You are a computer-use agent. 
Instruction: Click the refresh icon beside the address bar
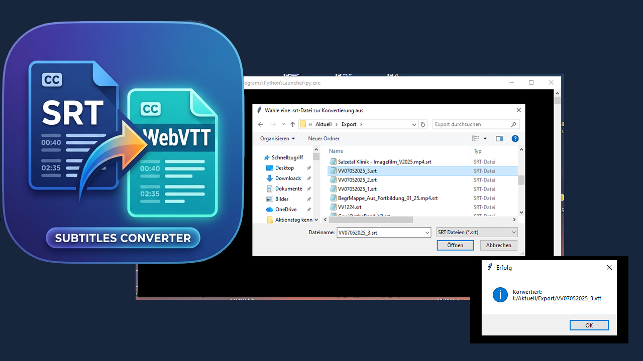click(x=422, y=124)
